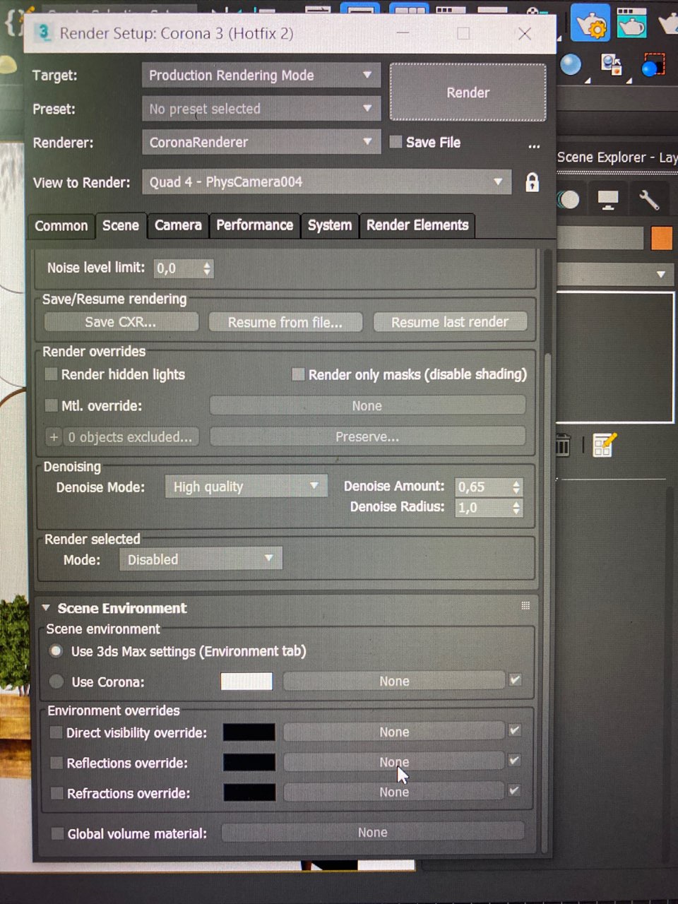This screenshot has height=904, width=678.
Task: Click the Denoise Amount value field
Action: 483,487
